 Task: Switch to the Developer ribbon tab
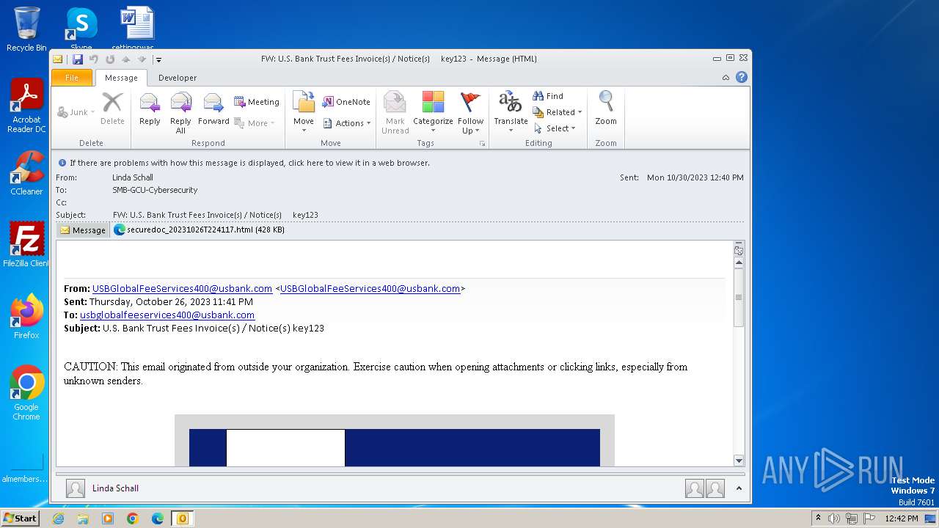coord(178,78)
